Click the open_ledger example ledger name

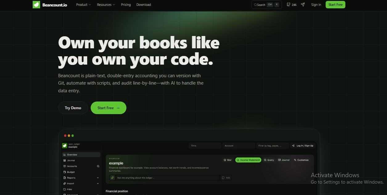(x=74, y=145)
